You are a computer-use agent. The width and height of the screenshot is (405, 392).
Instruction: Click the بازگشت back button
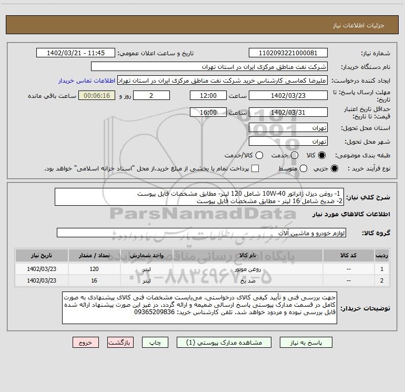[x=120, y=343]
